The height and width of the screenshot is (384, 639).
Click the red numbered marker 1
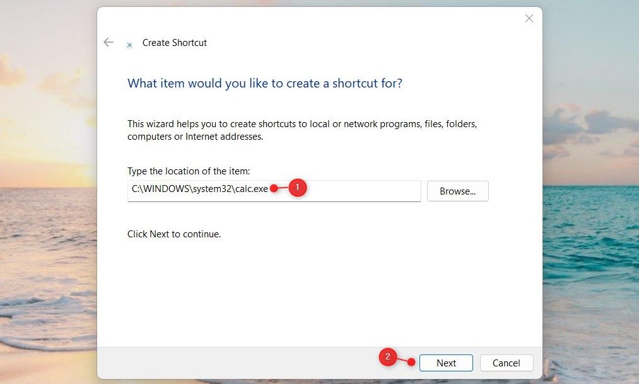click(x=298, y=188)
